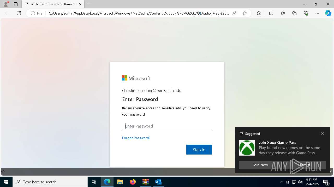The width and height of the screenshot is (334, 187).
Task: Click Join Now in the notification
Action: [x=260, y=165]
